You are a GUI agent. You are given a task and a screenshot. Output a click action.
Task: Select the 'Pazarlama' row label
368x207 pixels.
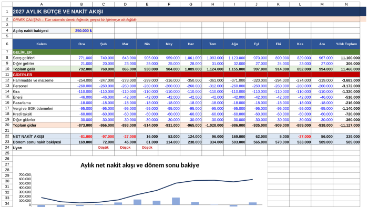coord(42,102)
